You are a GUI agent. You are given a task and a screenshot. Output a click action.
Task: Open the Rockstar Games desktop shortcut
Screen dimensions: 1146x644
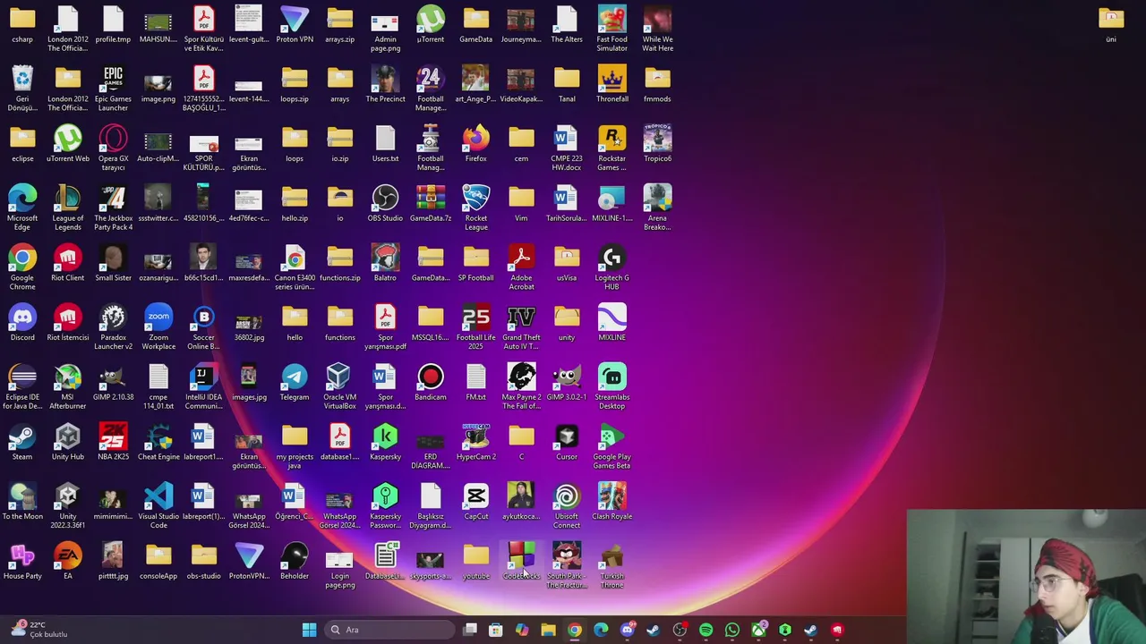611,148
